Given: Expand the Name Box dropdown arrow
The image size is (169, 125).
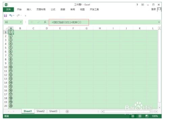Looking at the screenshot, I should tap(21, 22).
